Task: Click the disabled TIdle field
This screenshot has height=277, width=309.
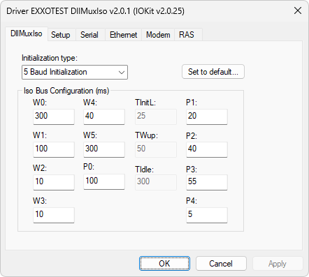Action: click(156, 182)
